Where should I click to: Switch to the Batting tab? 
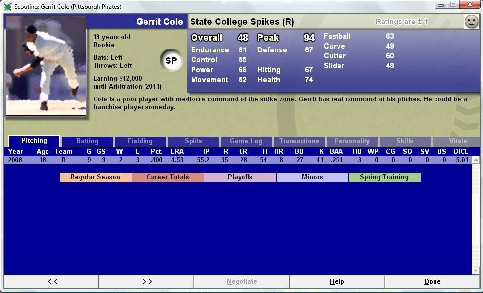click(x=87, y=141)
